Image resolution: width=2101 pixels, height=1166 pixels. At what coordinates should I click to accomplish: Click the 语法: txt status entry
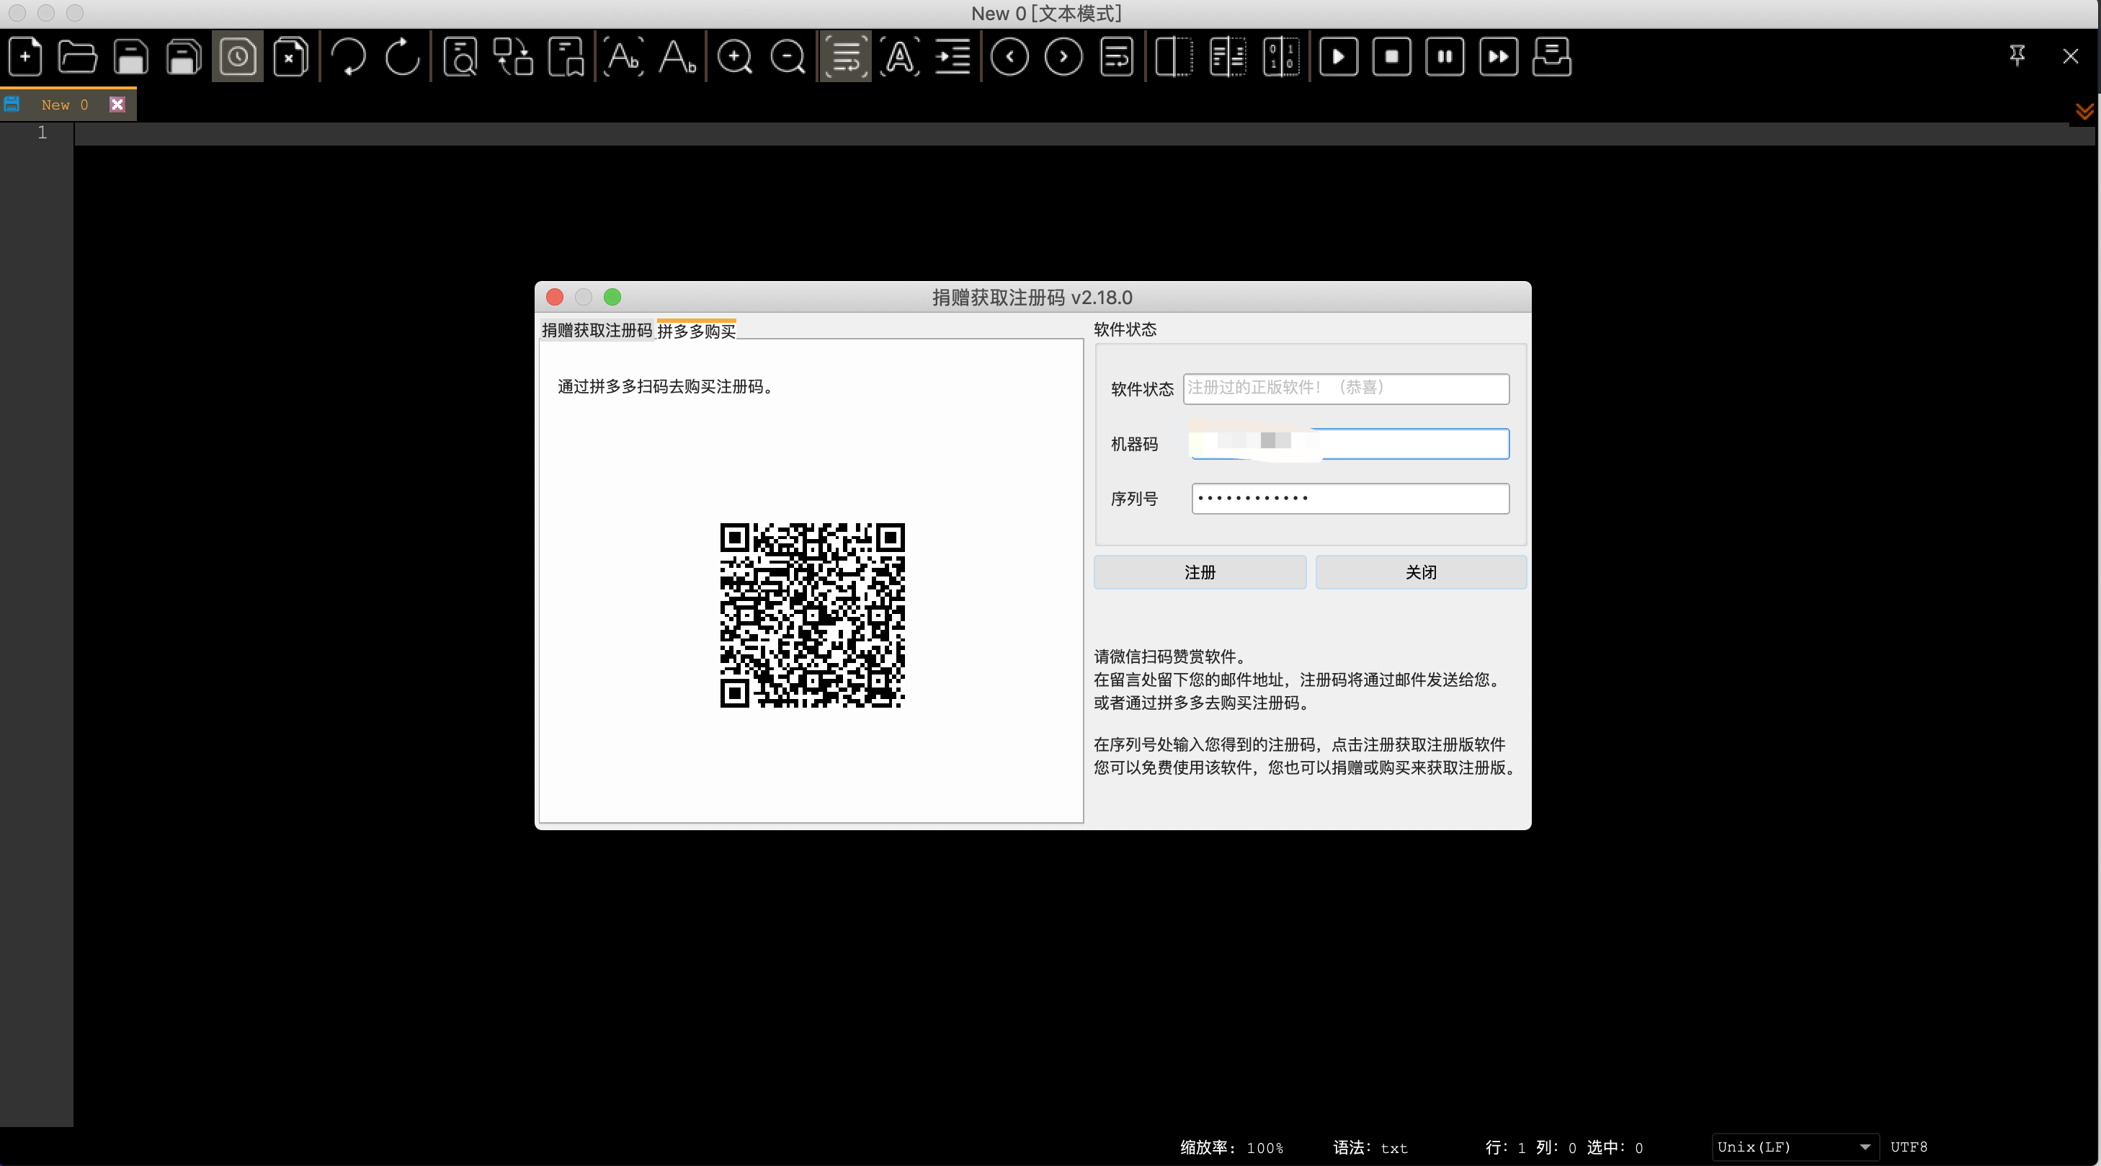pos(1370,1147)
